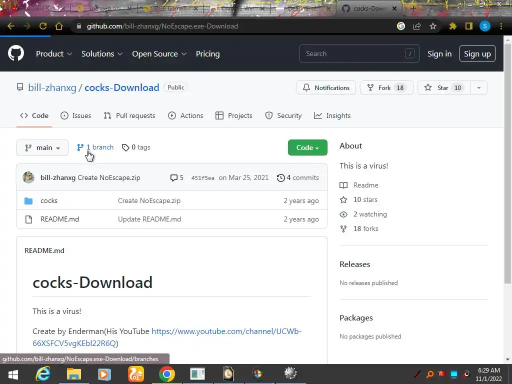Open the cocks folder

(x=49, y=200)
